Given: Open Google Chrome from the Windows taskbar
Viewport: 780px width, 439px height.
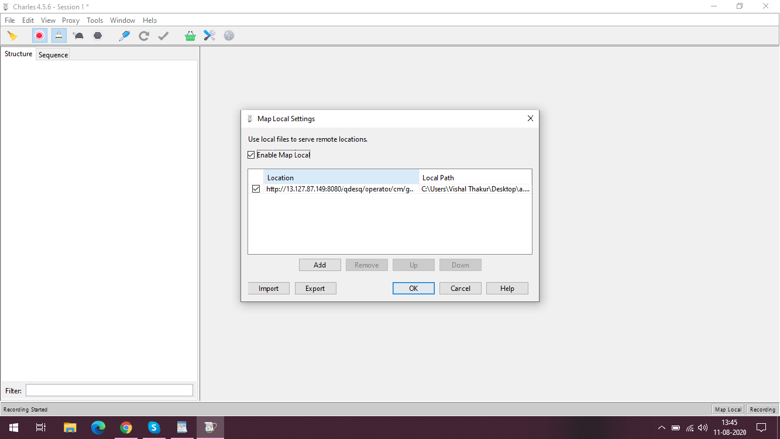Looking at the screenshot, I should point(126,427).
